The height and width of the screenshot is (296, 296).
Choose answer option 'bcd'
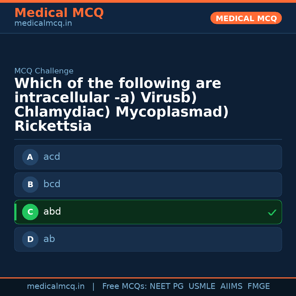click(148, 184)
